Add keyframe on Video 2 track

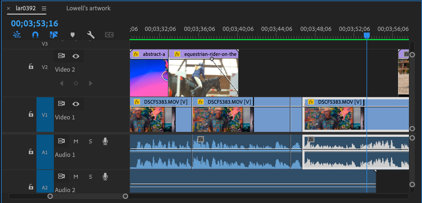76,84
